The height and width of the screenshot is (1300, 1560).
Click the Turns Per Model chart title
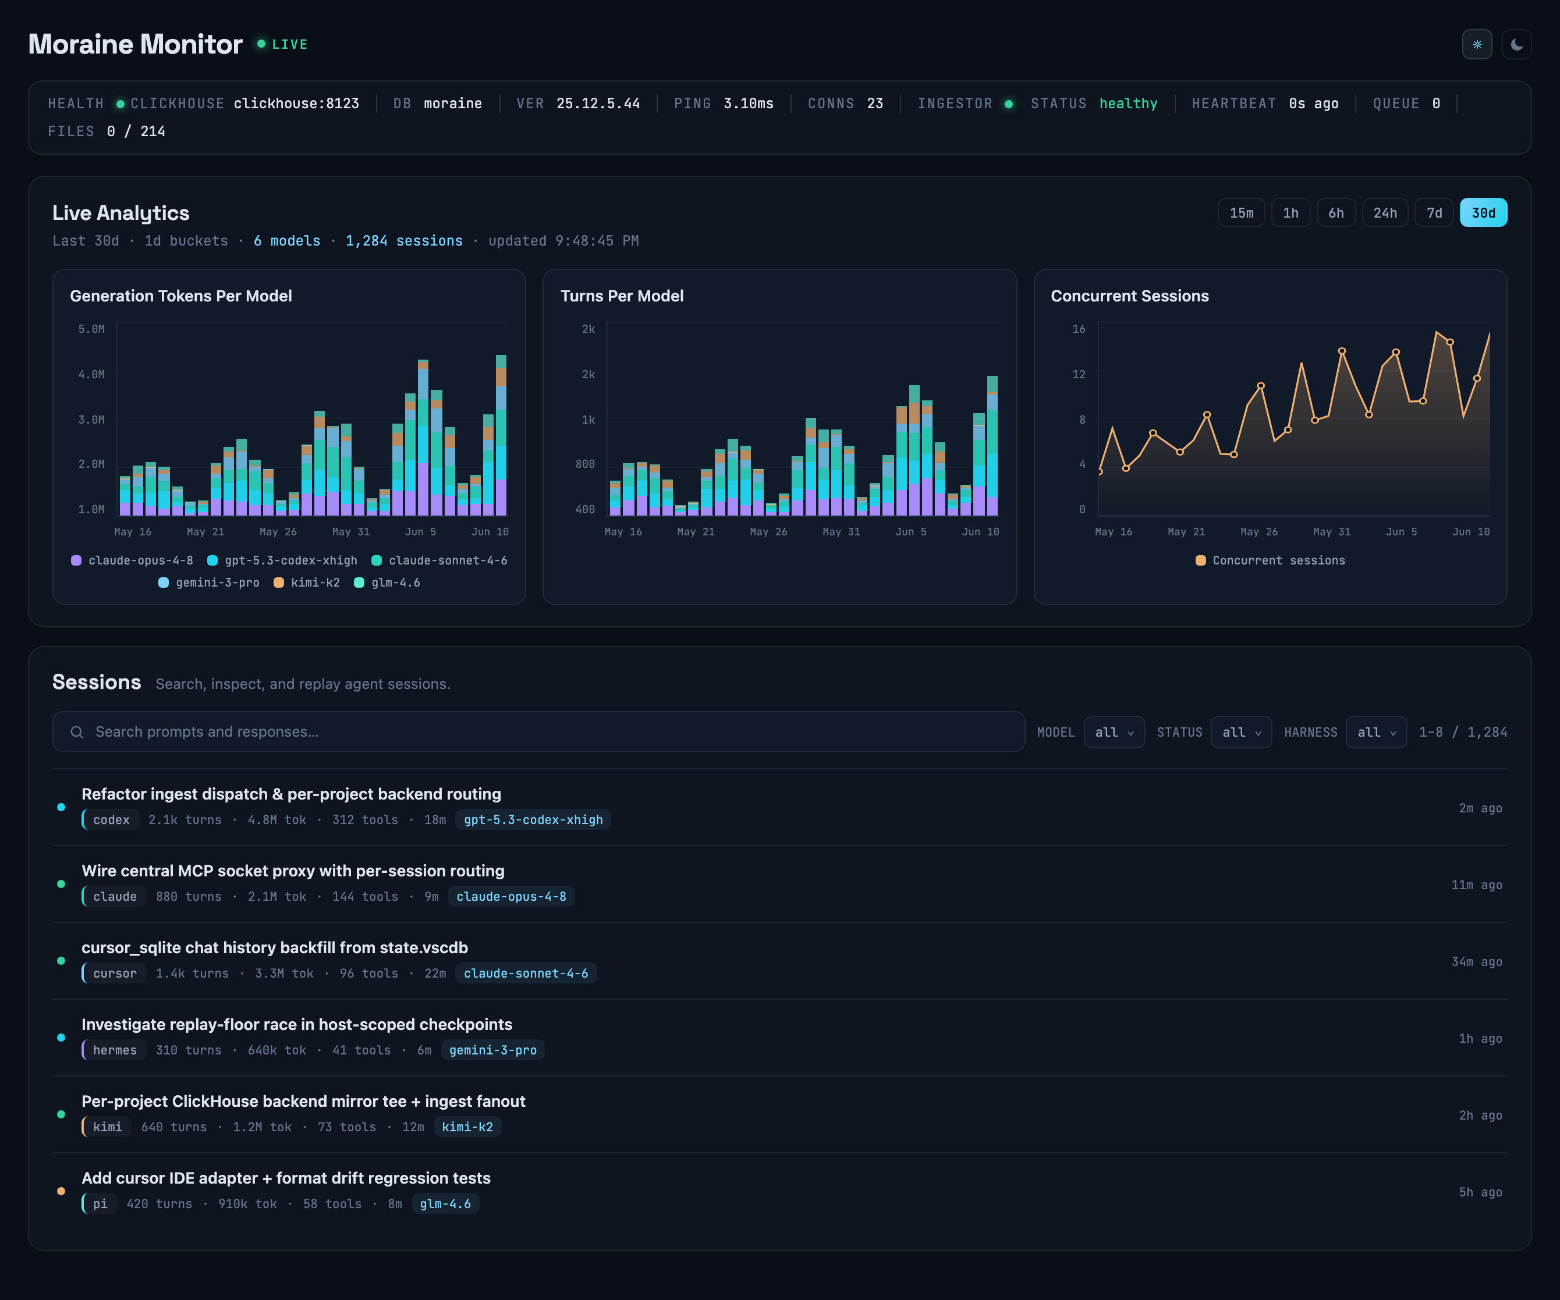[x=622, y=296]
